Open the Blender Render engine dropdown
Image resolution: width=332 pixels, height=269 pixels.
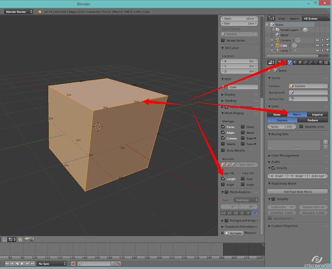(19, 11)
